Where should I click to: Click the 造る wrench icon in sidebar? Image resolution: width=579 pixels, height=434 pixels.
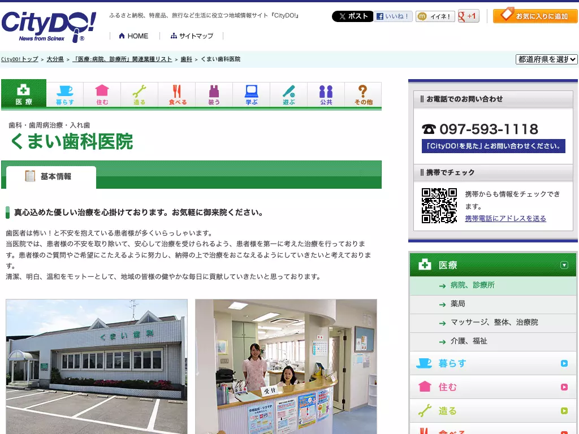(x=425, y=410)
